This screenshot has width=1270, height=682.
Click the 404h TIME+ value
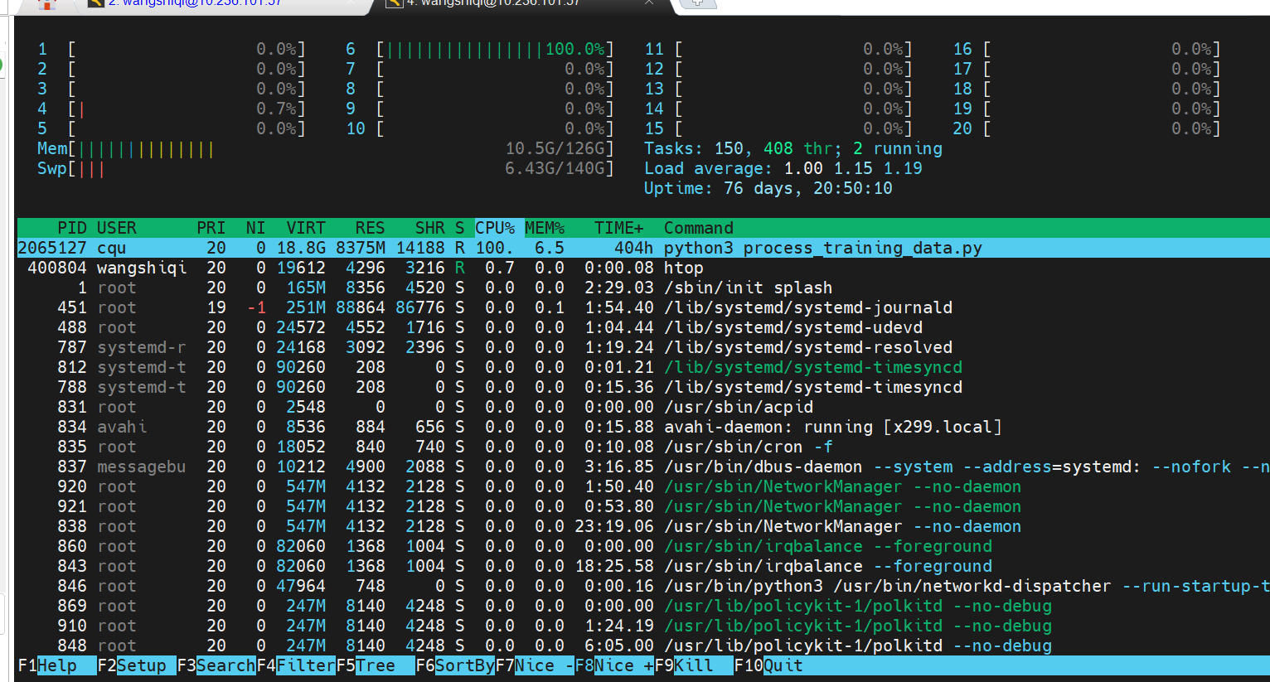(x=634, y=248)
